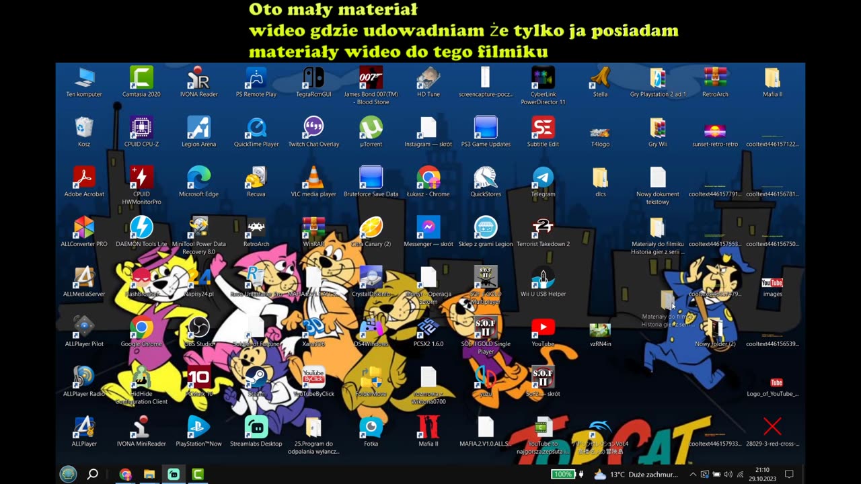
Task: Open CPUID CPU-Z shortcut
Action: tap(141, 132)
